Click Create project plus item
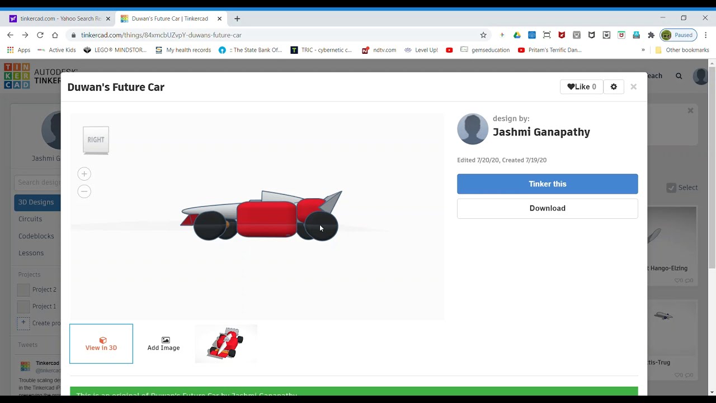Image resolution: width=716 pixels, height=403 pixels. (x=39, y=323)
